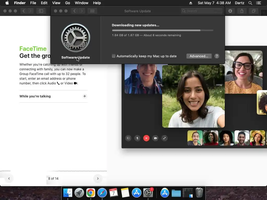Enter full screen in FaceTime controls
The width and height of the screenshot is (267, 200).
click(165, 138)
